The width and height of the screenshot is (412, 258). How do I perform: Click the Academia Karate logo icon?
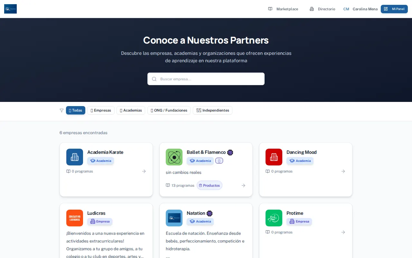pyautogui.click(x=75, y=157)
